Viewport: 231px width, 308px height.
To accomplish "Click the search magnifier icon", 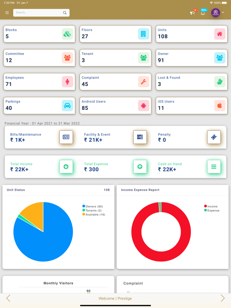I will coord(65,13).
